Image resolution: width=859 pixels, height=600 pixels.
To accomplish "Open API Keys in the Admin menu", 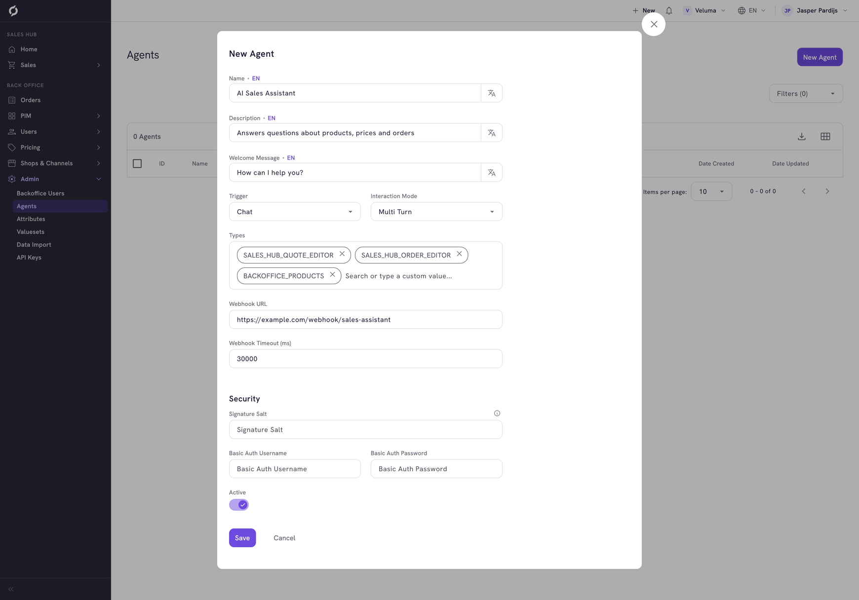I will [x=29, y=258].
